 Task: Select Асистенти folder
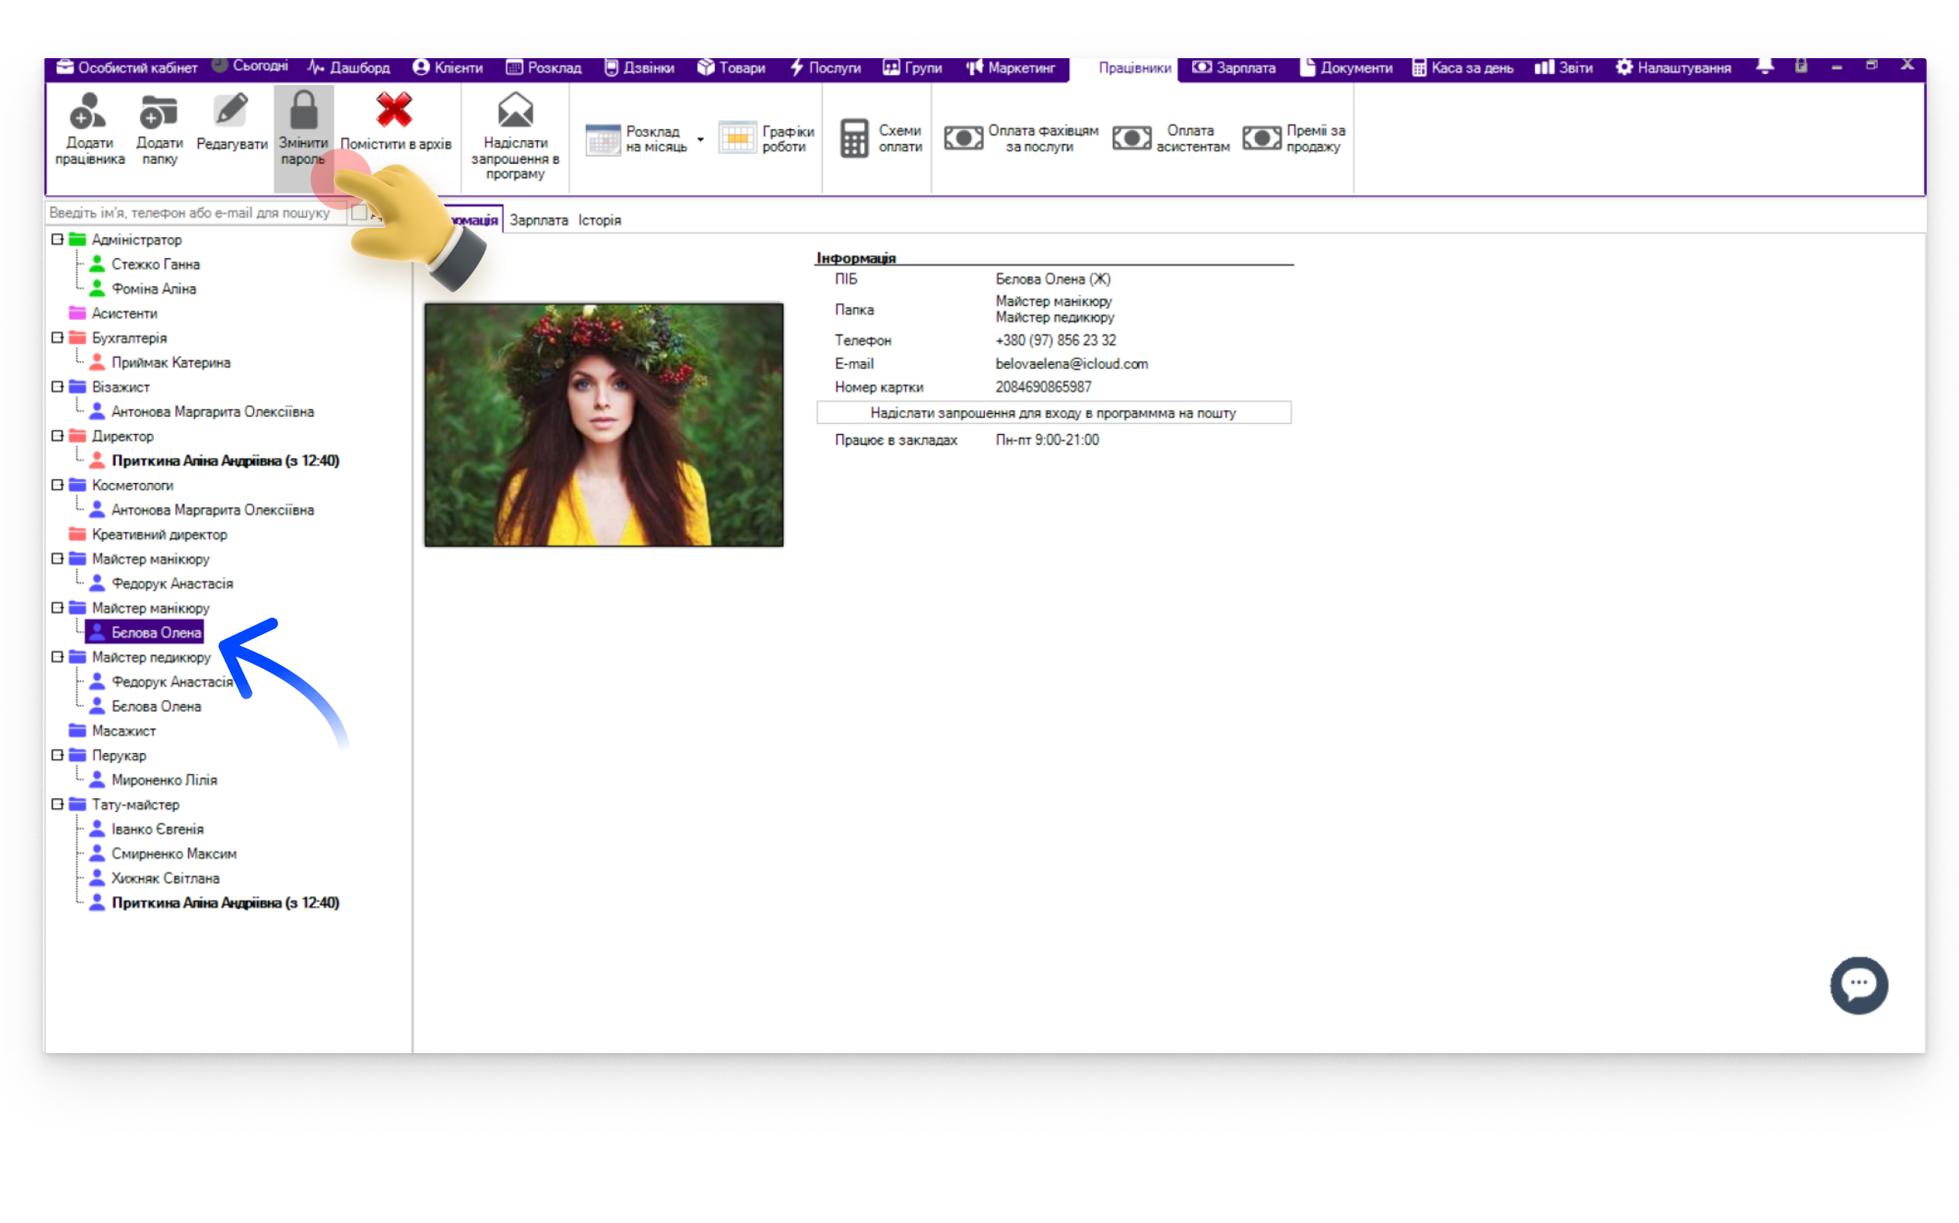click(124, 313)
